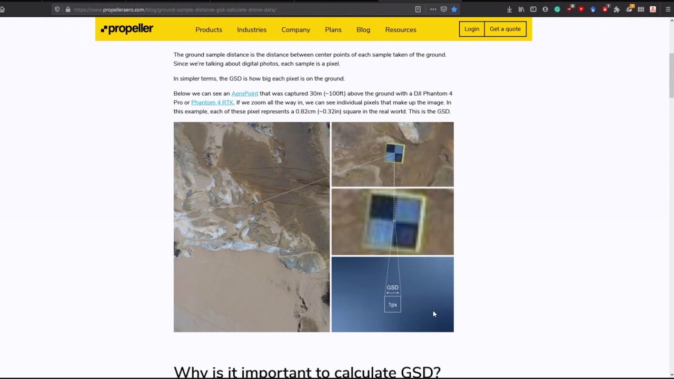Click the page vertical scrollbar thumb
This screenshot has height=379, width=674.
[x=671, y=75]
